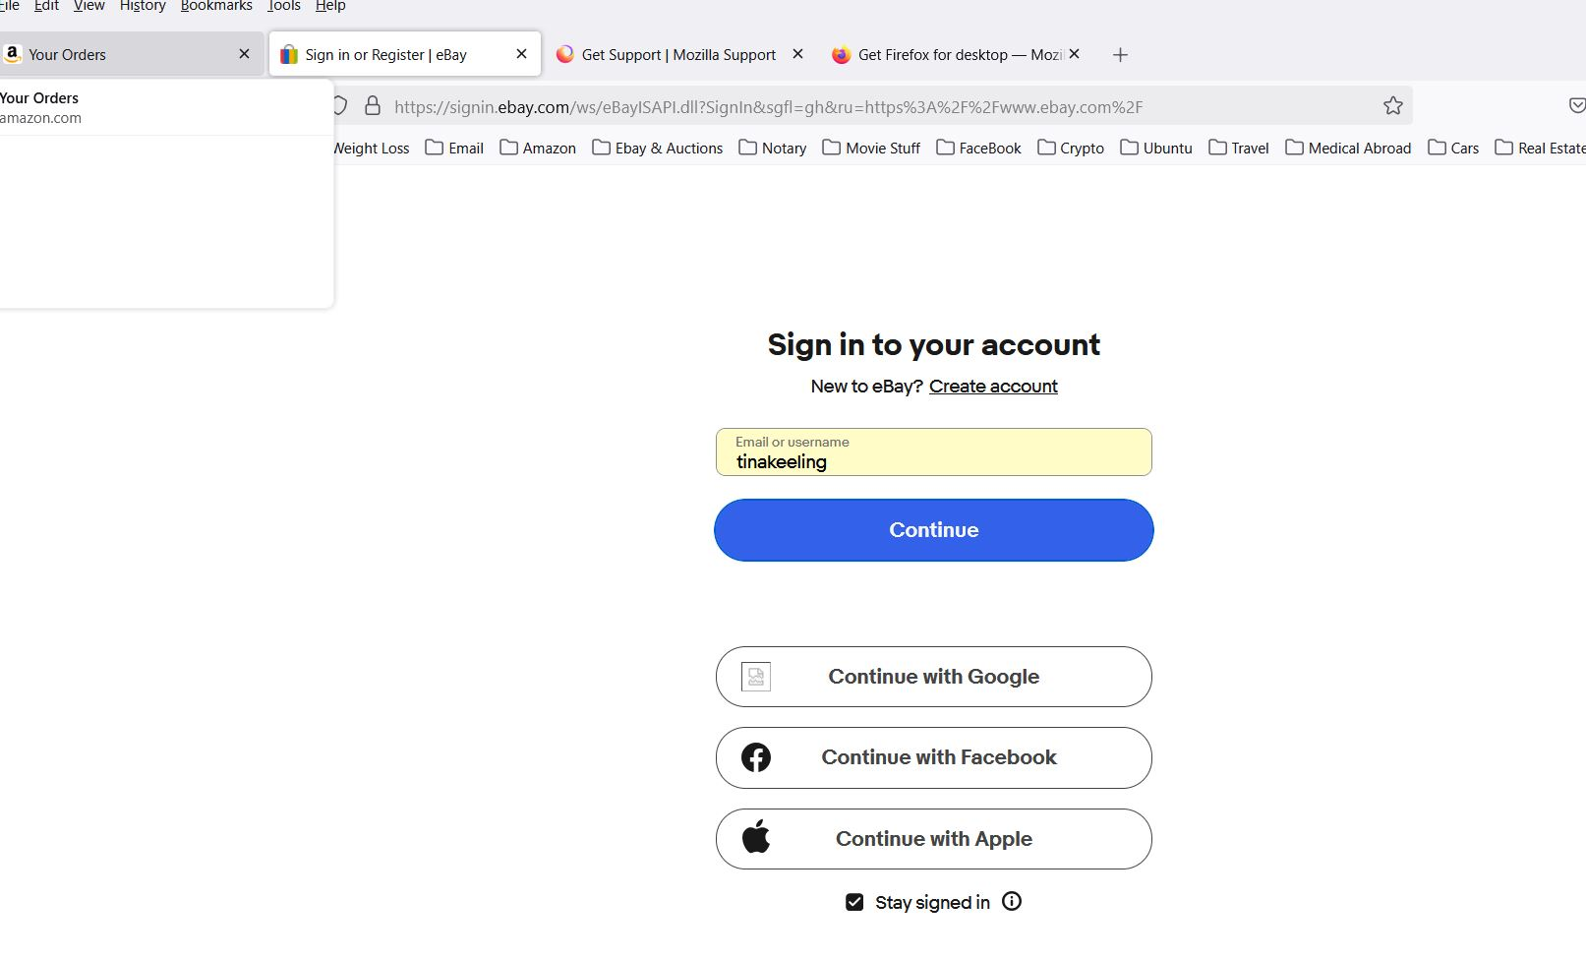Open the History menu
Image resolution: width=1586 pixels, height=959 pixels.
click(x=143, y=6)
